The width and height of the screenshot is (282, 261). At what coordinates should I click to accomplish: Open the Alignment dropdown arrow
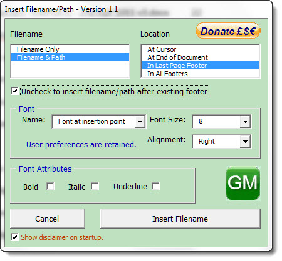point(245,142)
